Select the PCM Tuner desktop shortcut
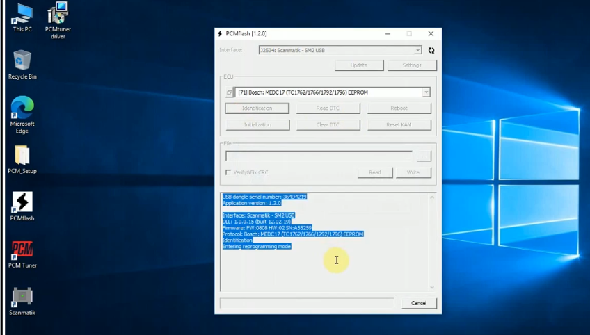The width and height of the screenshot is (590, 335). 22,254
